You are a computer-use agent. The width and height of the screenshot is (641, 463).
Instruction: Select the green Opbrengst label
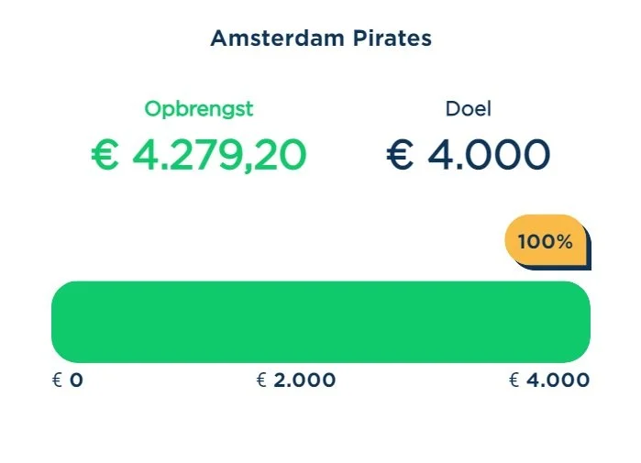(x=199, y=109)
